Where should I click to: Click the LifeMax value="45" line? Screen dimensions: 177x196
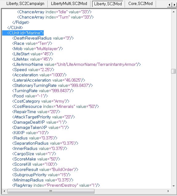coord(33,59)
